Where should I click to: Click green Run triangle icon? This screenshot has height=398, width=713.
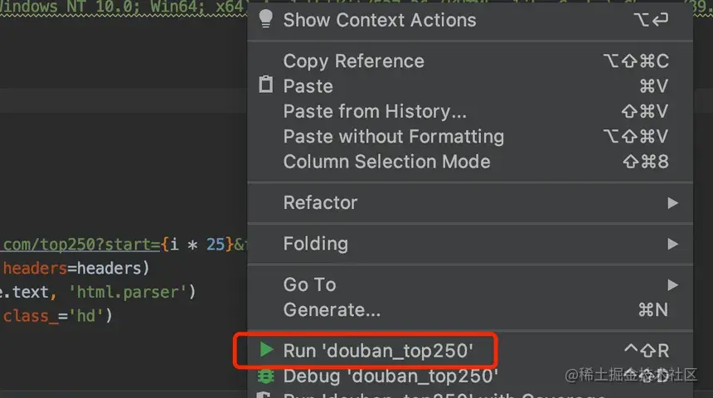click(266, 350)
